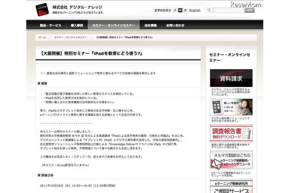
Task: Click the company name 株式会社 デジタル・ナレッジ
Action: (77, 7)
